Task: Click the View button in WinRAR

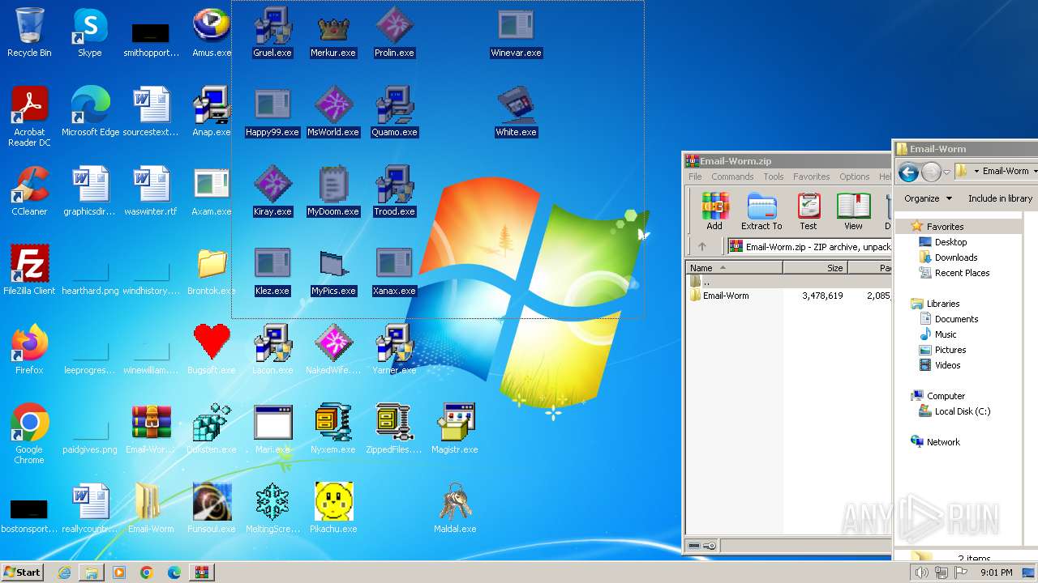Action: click(853, 211)
